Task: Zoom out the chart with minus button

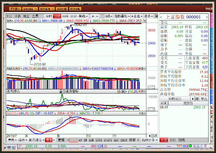Action: (x=97, y=16)
